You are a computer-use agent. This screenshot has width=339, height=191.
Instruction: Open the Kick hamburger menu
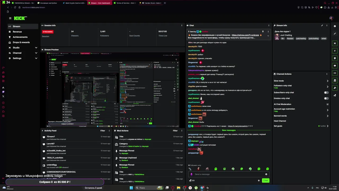[10, 18]
